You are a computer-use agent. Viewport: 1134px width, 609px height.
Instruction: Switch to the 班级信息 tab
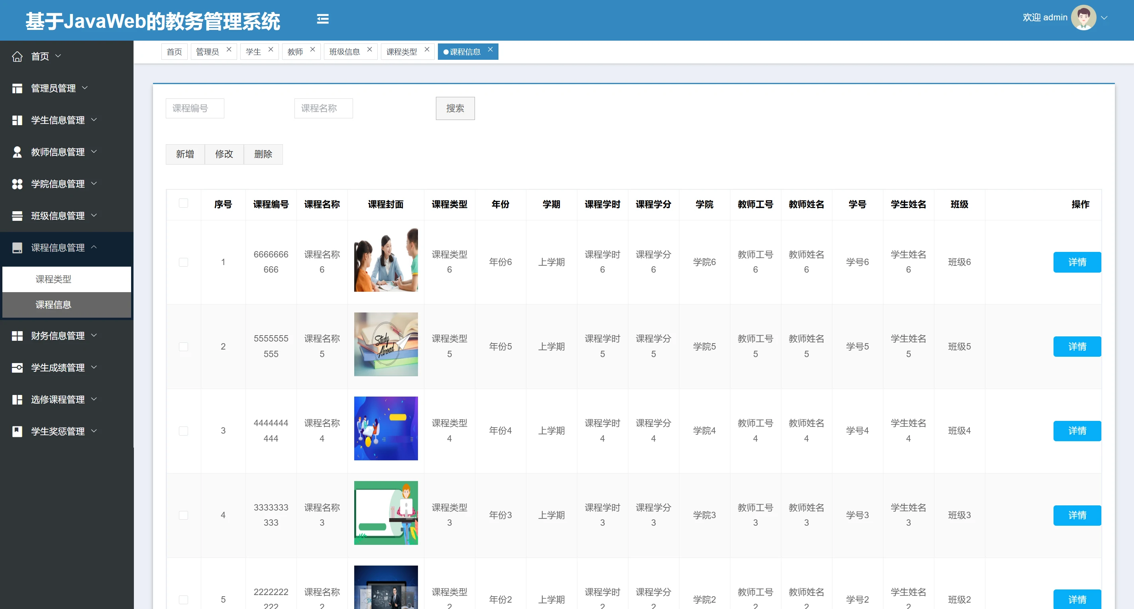tap(344, 52)
